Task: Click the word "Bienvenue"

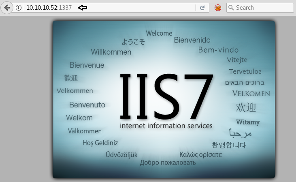Action: [87, 65]
